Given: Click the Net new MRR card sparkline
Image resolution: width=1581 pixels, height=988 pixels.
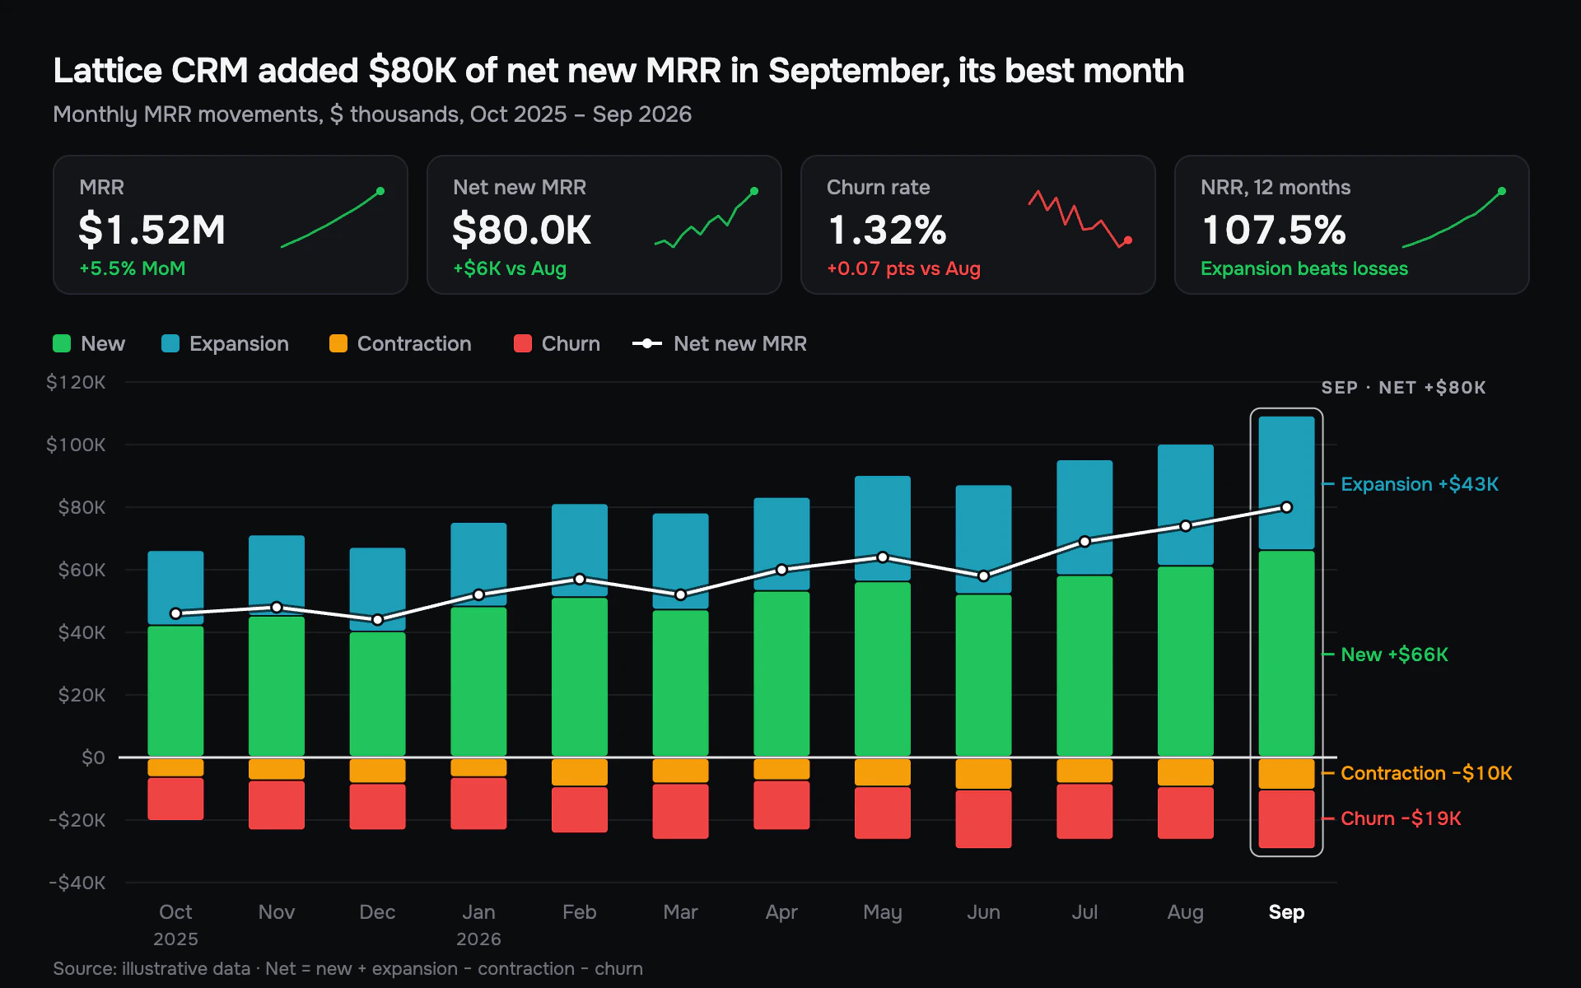Looking at the screenshot, I should (x=706, y=218).
